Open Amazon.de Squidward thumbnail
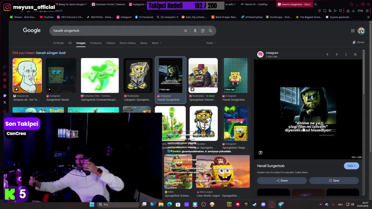Image resolution: width=372 pixels, height=209 pixels. pyautogui.click(x=27, y=75)
